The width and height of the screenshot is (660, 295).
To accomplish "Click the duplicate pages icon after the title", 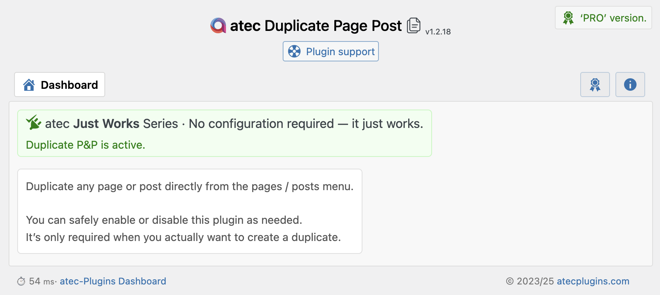I will [414, 26].
